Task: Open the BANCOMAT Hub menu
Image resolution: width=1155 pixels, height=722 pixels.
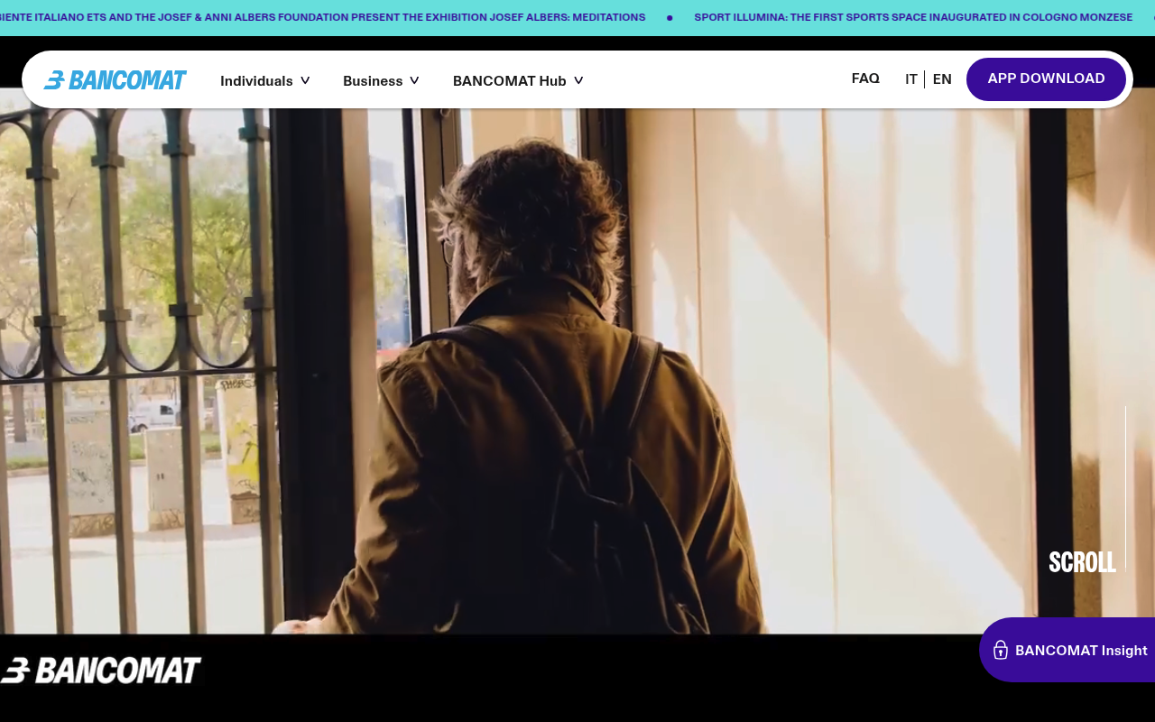Action: click(510, 81)
